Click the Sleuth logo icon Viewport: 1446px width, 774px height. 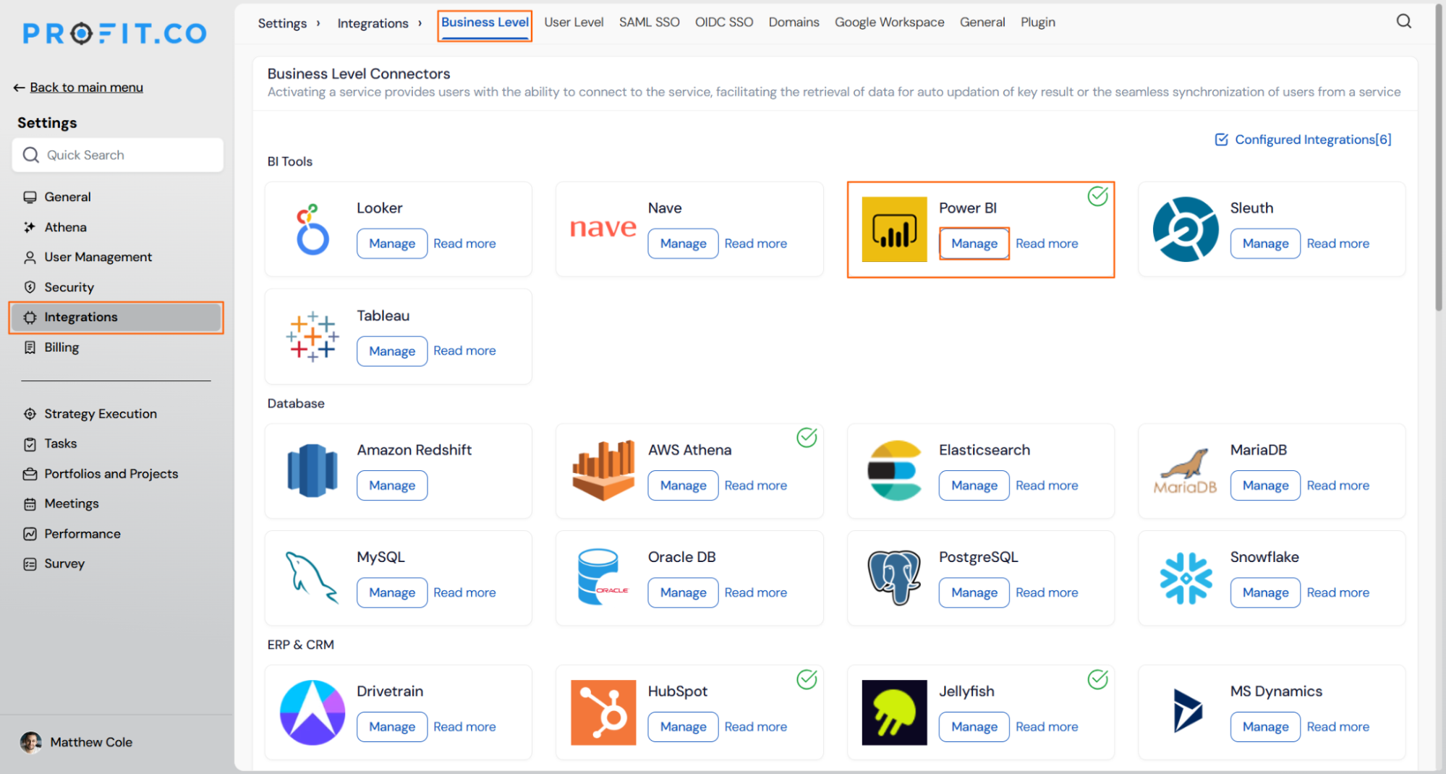pos(1186,229)
